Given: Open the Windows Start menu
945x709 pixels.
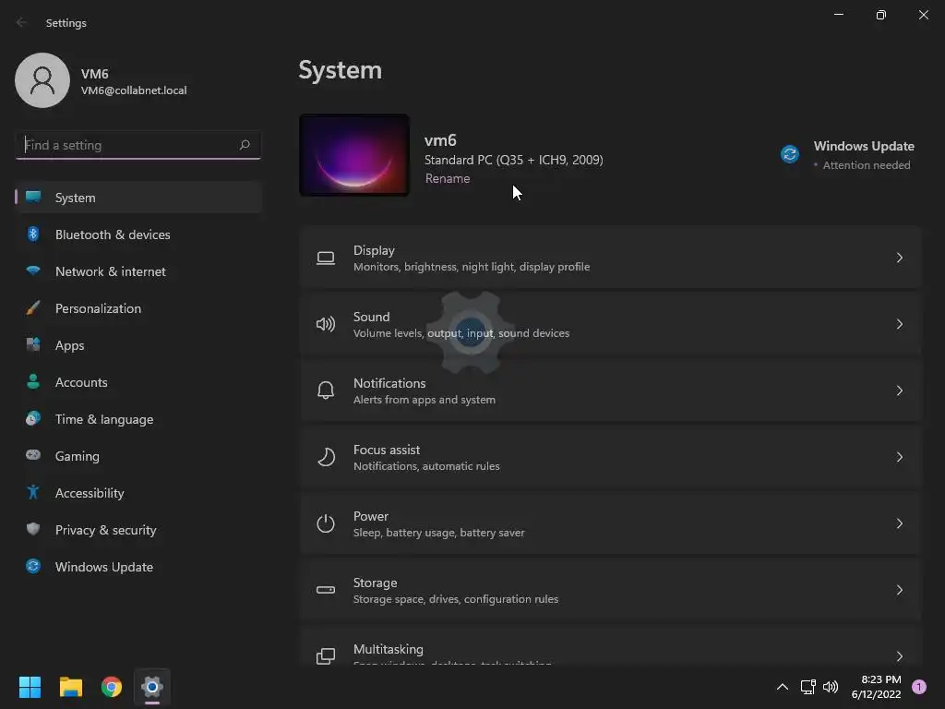Looking at the screenshot, I should pyautogui.click(x=30, y=687).
